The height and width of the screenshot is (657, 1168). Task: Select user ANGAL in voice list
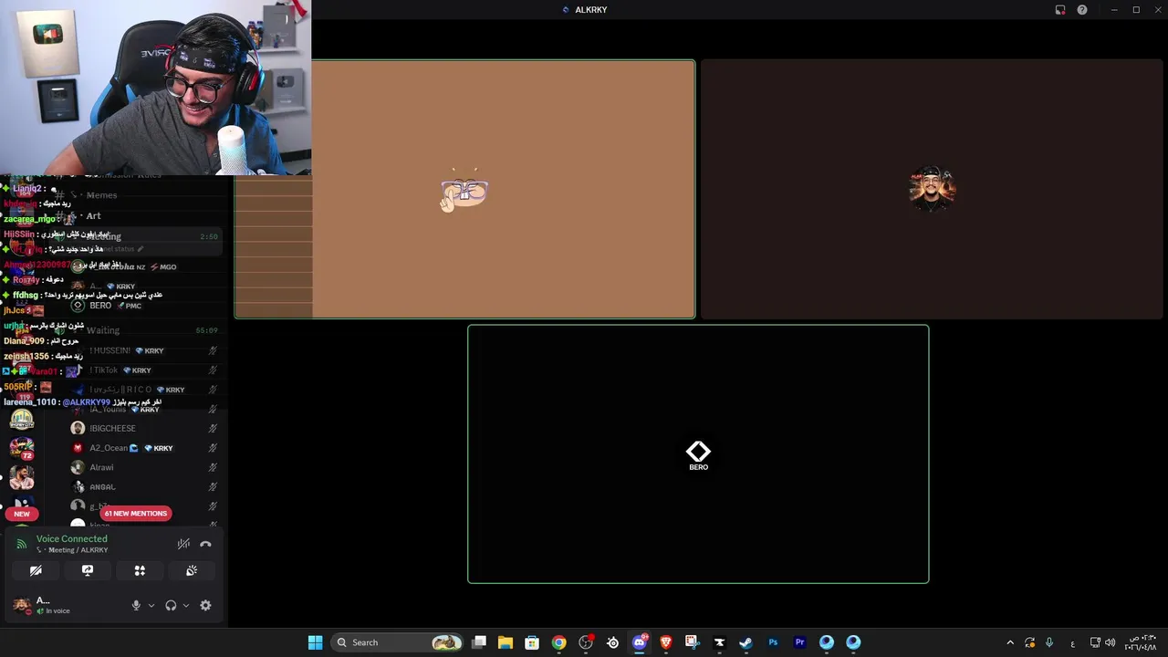pyautogui.click(x=144, y=487)
